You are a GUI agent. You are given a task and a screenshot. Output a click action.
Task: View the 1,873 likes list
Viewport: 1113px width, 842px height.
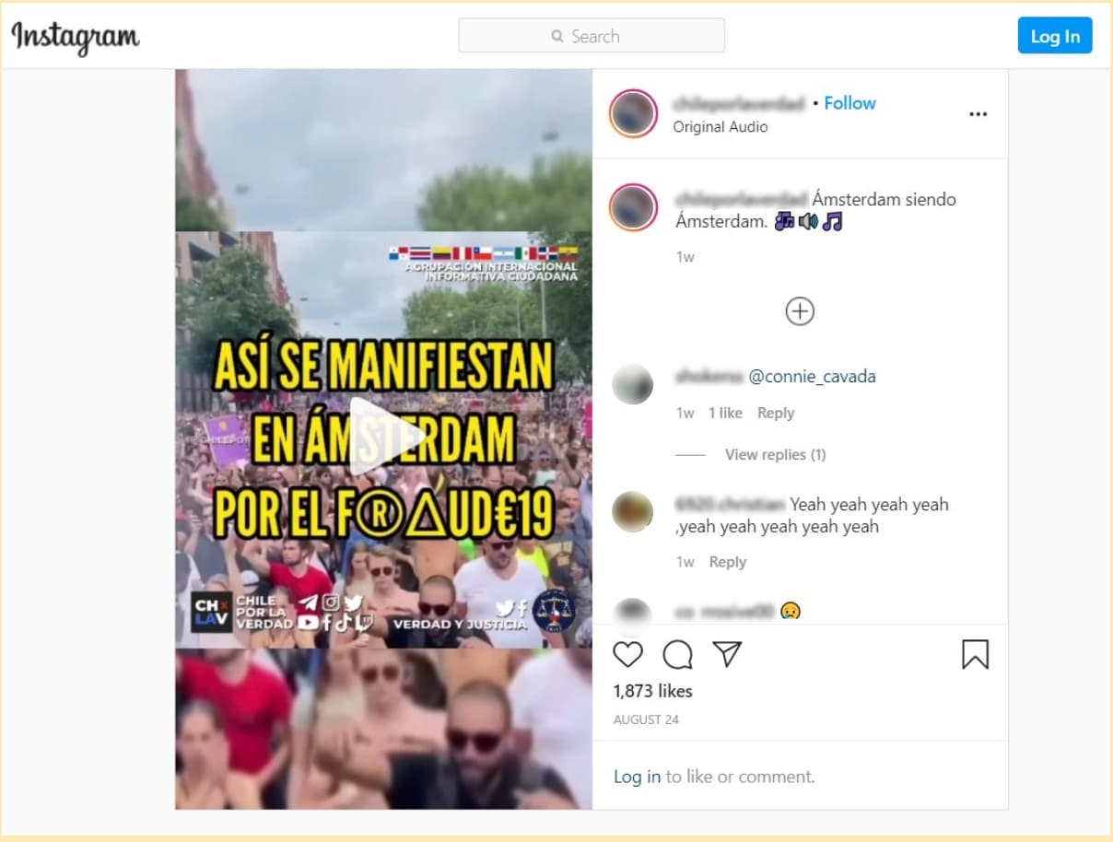tap(652, 691)
